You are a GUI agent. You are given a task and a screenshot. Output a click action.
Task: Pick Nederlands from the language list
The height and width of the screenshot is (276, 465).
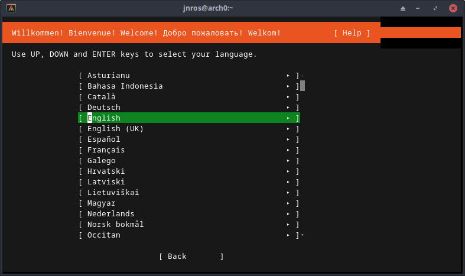tap(189, 214)
